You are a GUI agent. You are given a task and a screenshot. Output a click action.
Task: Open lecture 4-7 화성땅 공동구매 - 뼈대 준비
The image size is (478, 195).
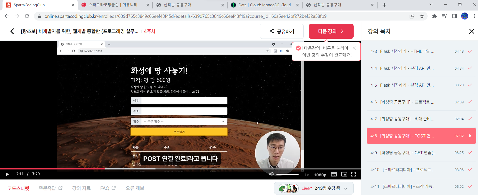(x=421, y=119)
